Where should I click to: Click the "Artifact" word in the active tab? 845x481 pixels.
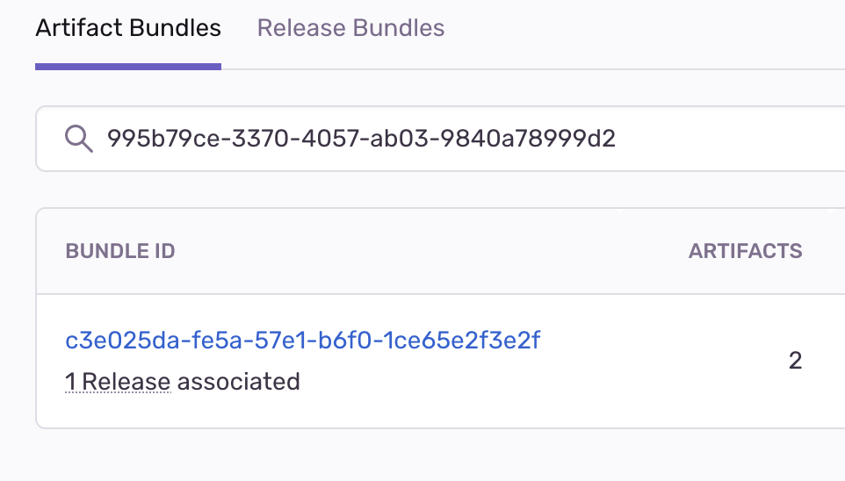tap(79, 28)
